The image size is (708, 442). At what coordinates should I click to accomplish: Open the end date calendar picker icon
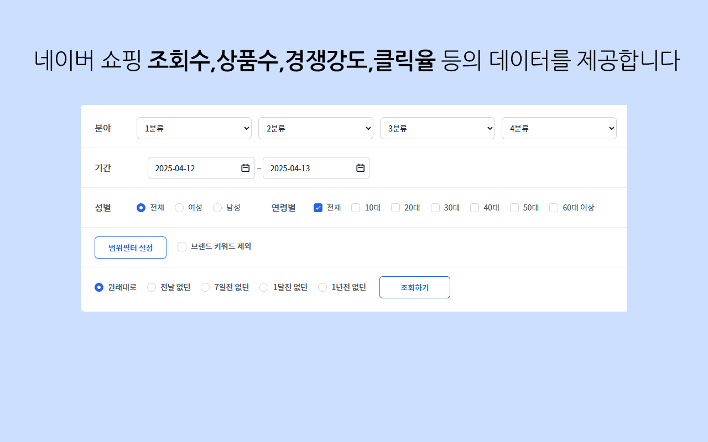pos(361,168)
